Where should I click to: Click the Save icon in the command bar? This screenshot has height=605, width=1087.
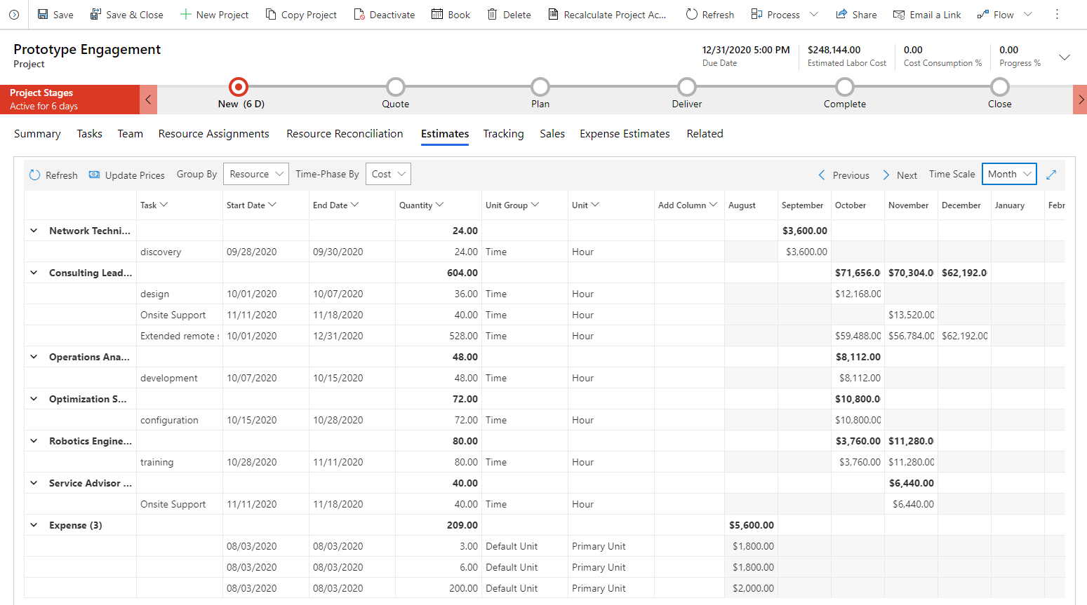pyautogui.click(x=43, y=15)
